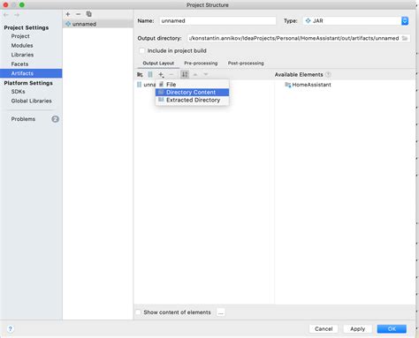Select the unnamed artifact in the list
Screen dimensions: 419x338
(x=98, y=24)
